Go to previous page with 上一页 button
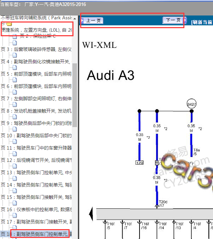Viewport: 213px width, 239px height. pos(92,20)
